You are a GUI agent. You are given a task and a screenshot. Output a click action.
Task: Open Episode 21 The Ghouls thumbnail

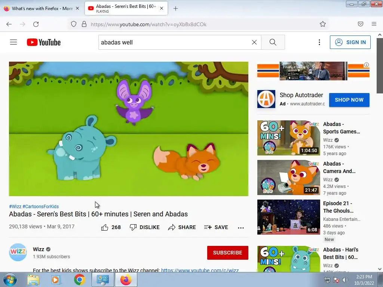pos(288,217)
